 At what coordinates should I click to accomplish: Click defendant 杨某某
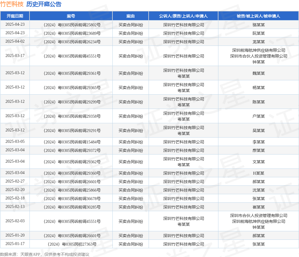259,88
